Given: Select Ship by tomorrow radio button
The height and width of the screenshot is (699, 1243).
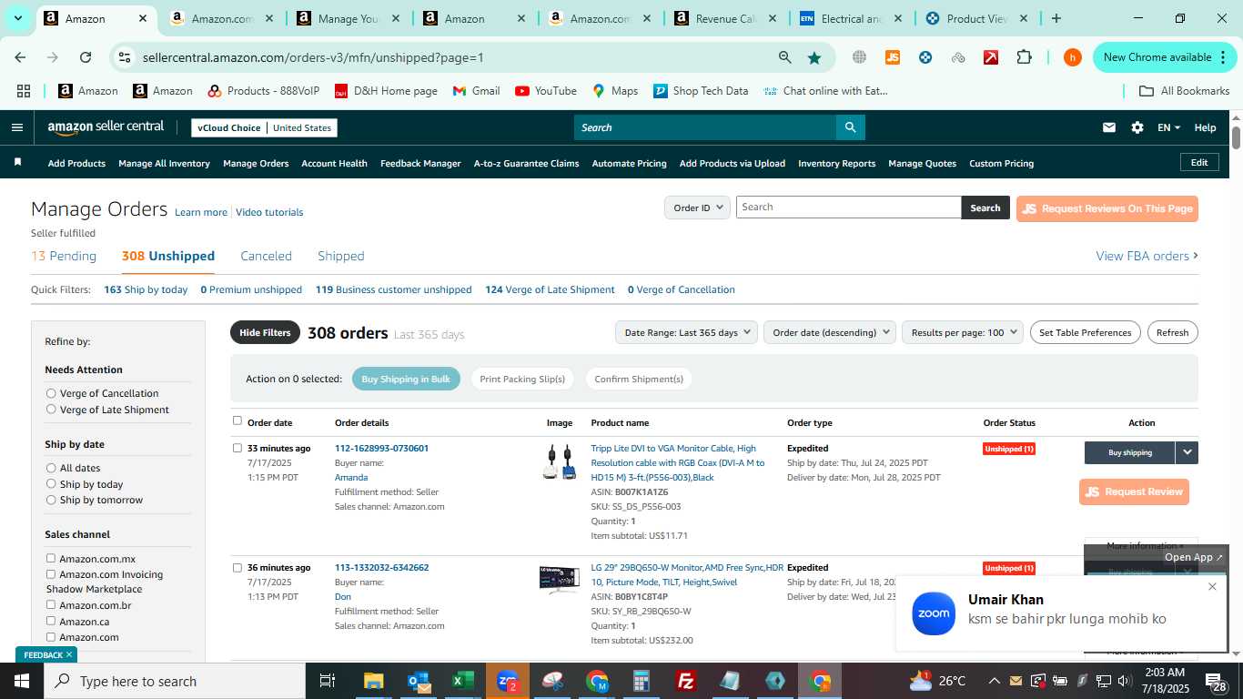Looking at the screenshot, I should tap(51, 500).
